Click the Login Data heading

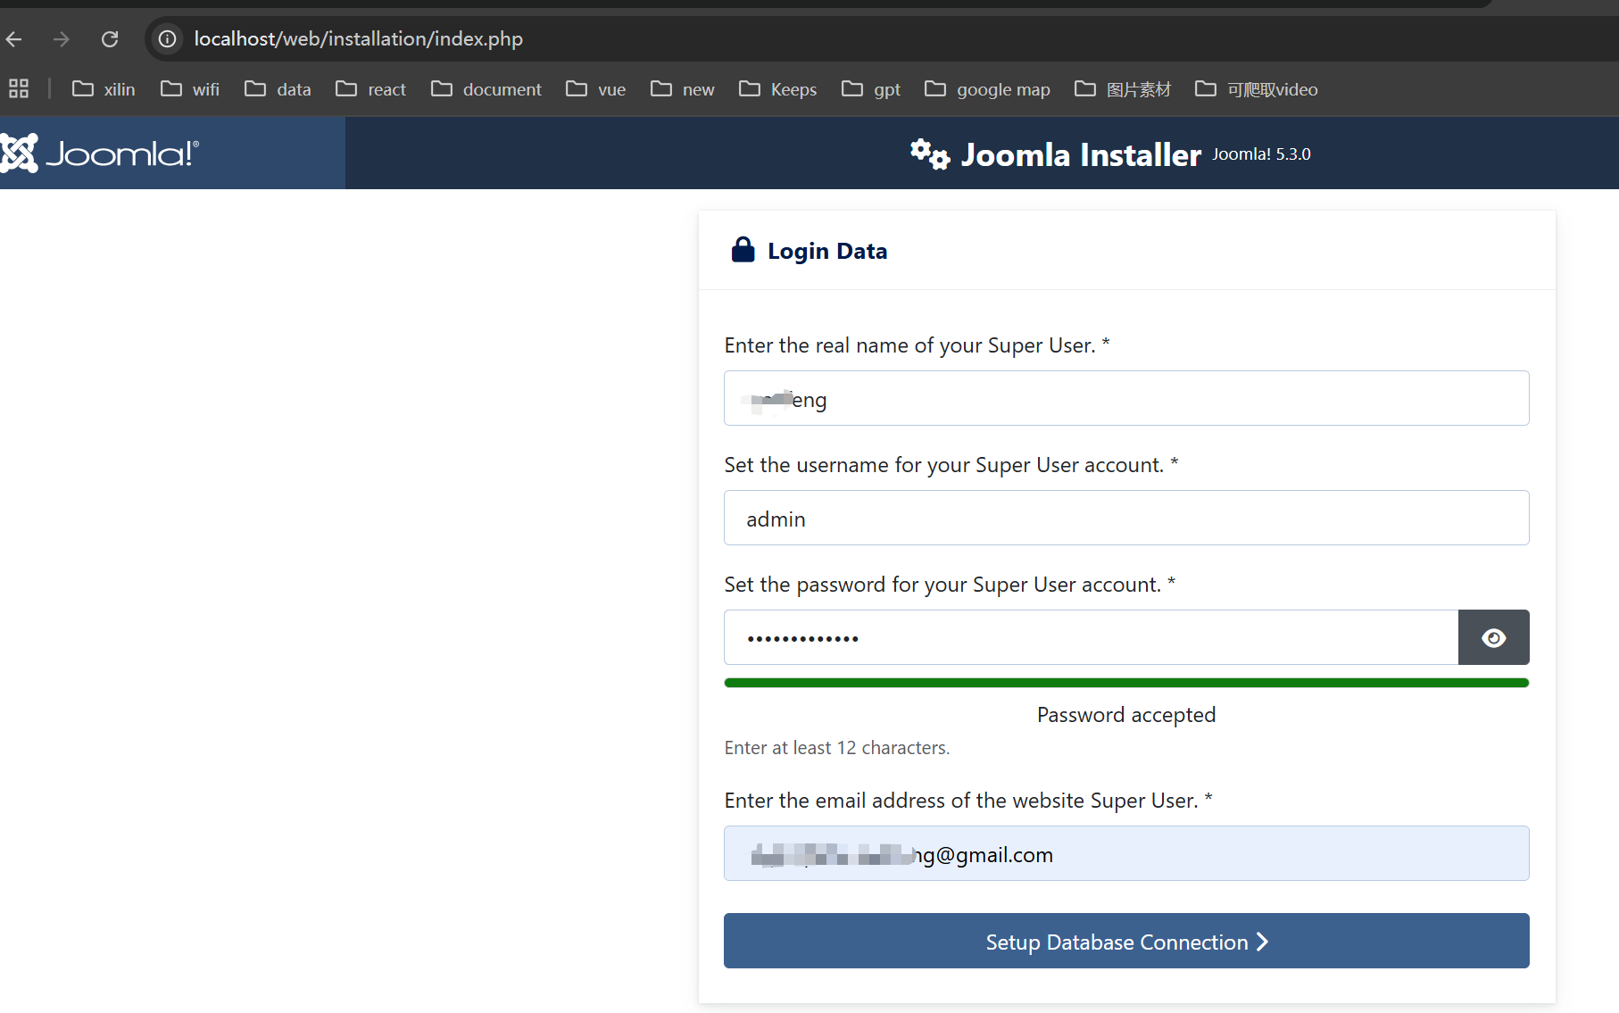click(x=827, y=251)
